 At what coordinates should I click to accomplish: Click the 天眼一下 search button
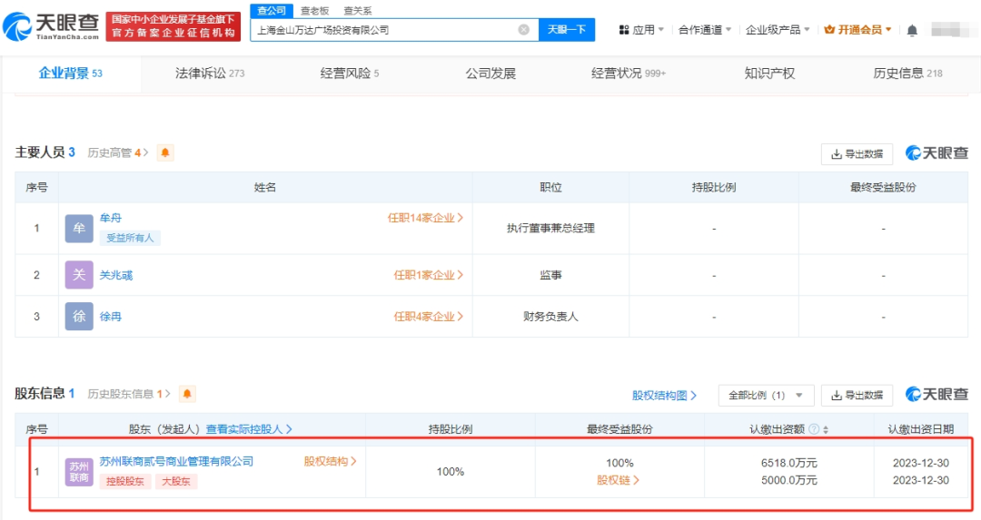click(566, 29)
